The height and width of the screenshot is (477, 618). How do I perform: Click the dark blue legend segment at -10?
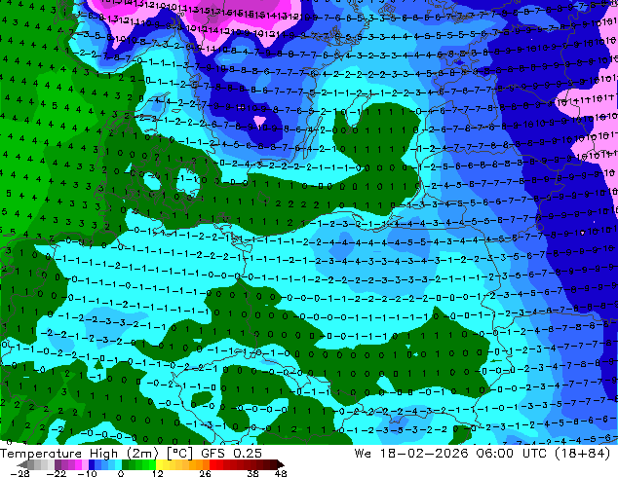(92, 464)
